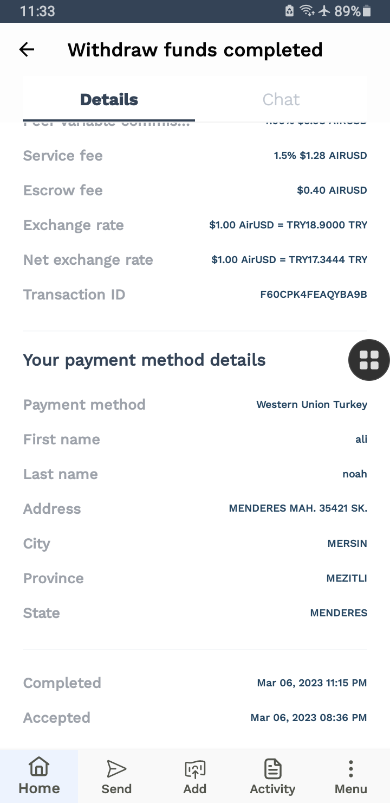The width and height of the screenshot is (390, 803).
Task: Tap the battery status icon
Action: (367, 11)
